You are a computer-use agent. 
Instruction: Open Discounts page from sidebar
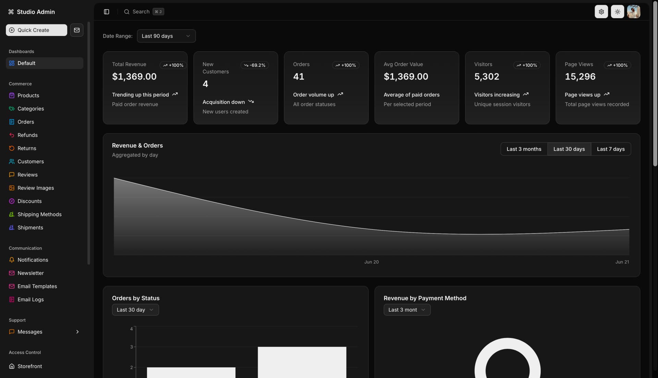pyautogui.click(x=45, y=201)
